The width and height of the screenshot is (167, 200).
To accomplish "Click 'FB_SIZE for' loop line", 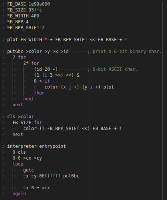I will [27, 123].
